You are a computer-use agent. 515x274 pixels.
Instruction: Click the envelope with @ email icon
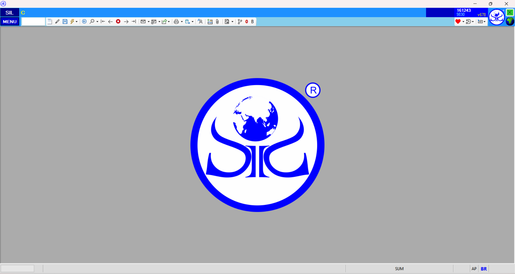[x=154, y=22]
